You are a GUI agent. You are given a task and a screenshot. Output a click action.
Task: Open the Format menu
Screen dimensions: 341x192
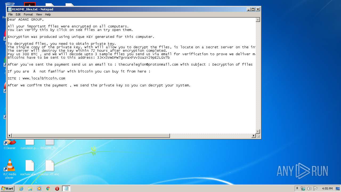[x=28, y=14]
